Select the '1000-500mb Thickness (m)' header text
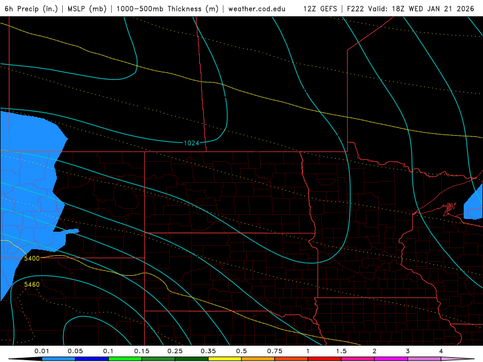 coord(167,8)
